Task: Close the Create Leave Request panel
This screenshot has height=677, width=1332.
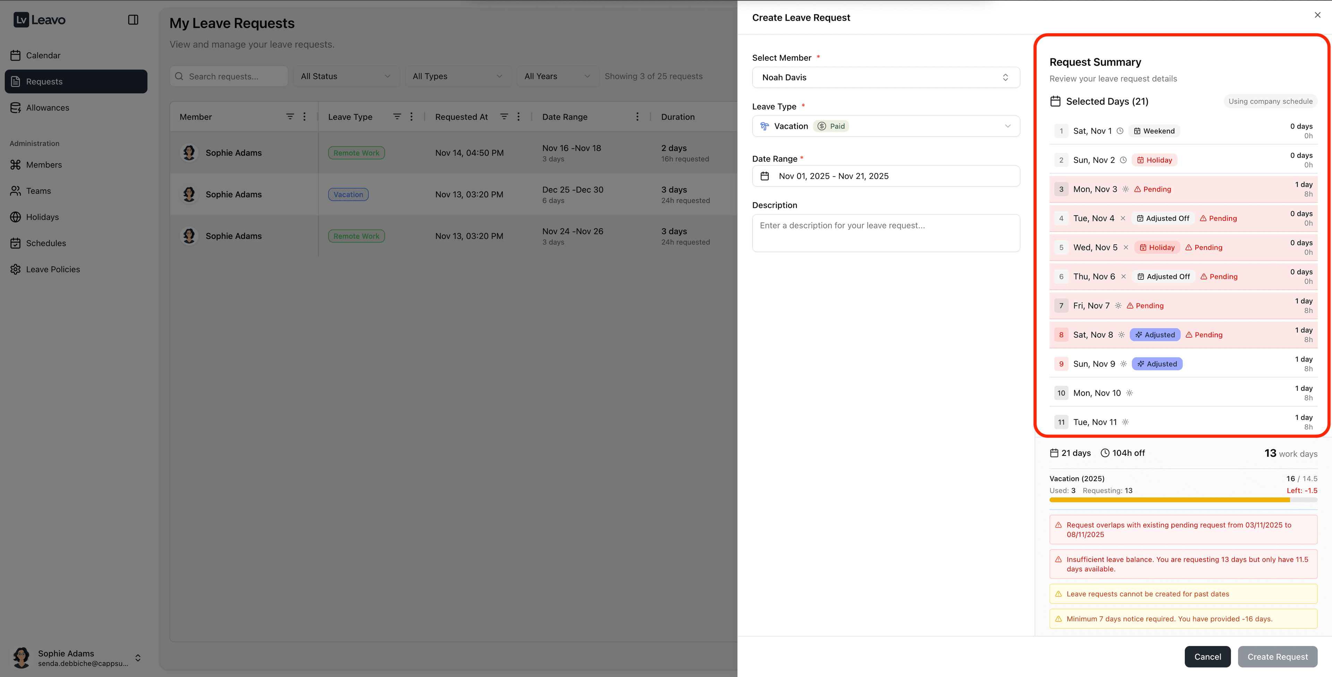Action: pyautogui.click(x=1317, y=15)
